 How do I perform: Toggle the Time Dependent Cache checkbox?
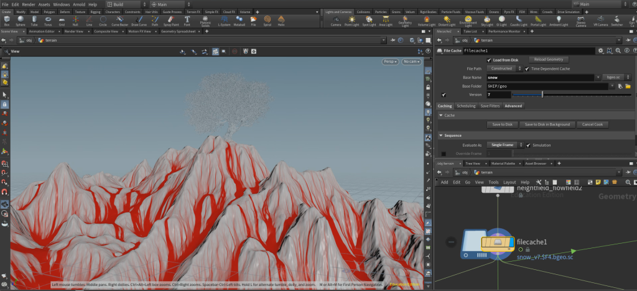(x=528, y=69)
